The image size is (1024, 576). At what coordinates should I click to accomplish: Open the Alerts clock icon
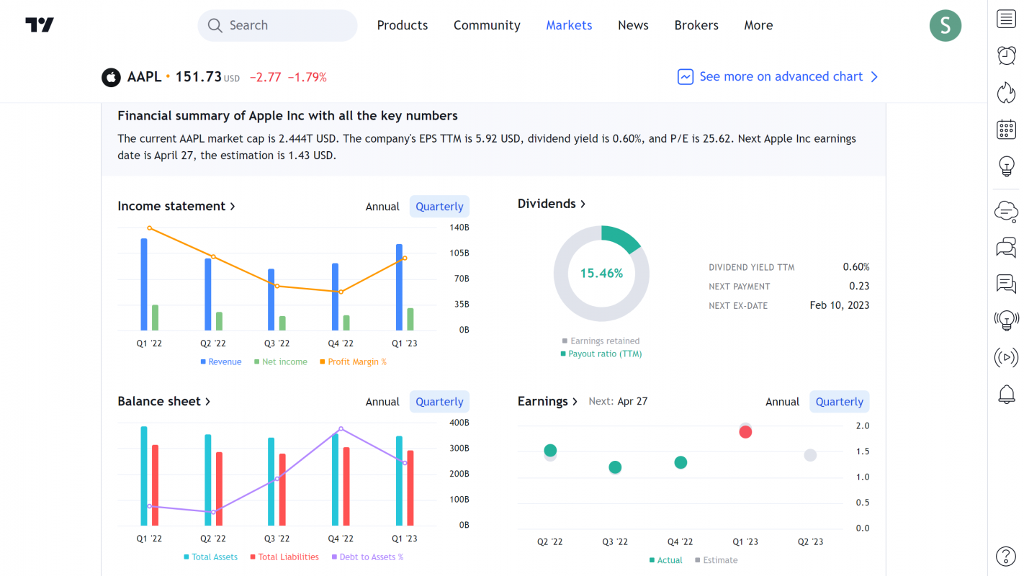(x=1006, y=55)
